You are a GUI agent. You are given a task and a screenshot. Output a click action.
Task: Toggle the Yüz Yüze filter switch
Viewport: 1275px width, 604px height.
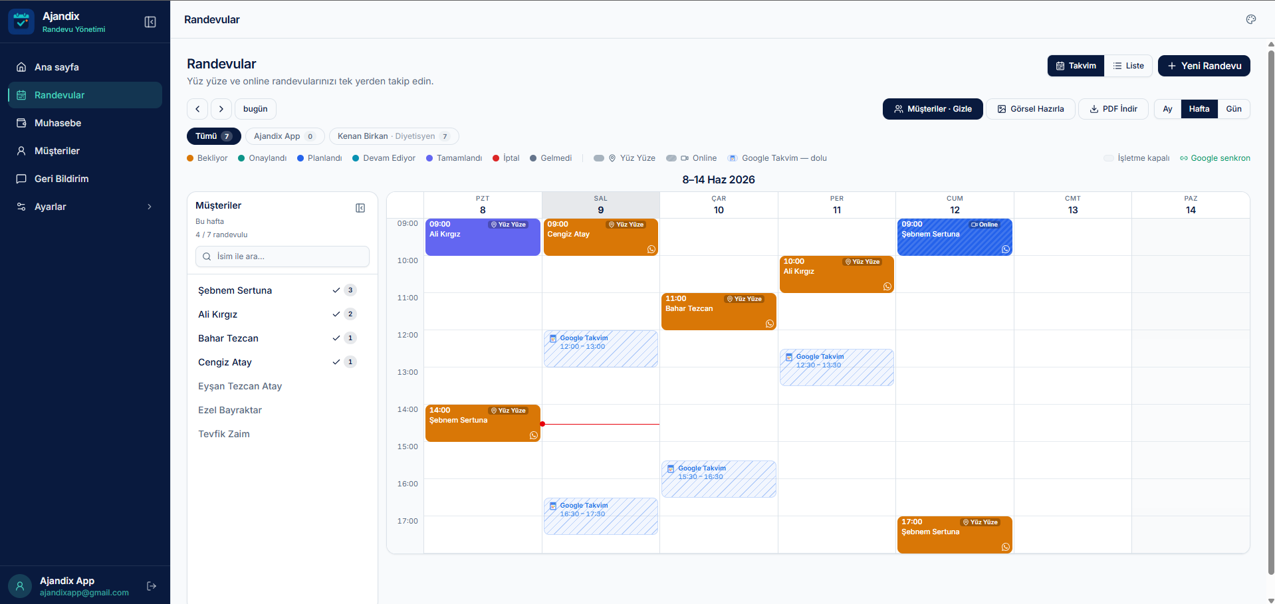599,158
